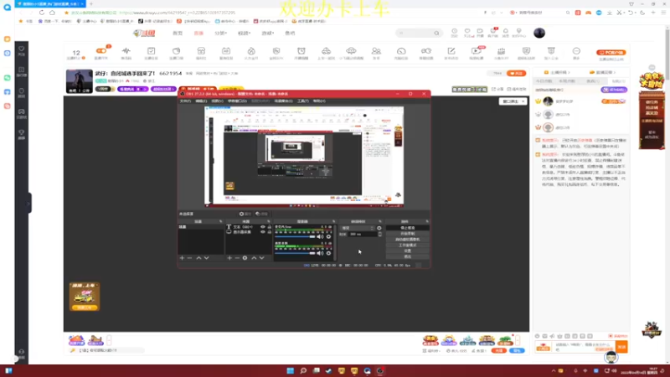The width and height of the screenshot is (670, 377).
Task: Click the car icon in streamer toolbar
Action: [326, 53]
